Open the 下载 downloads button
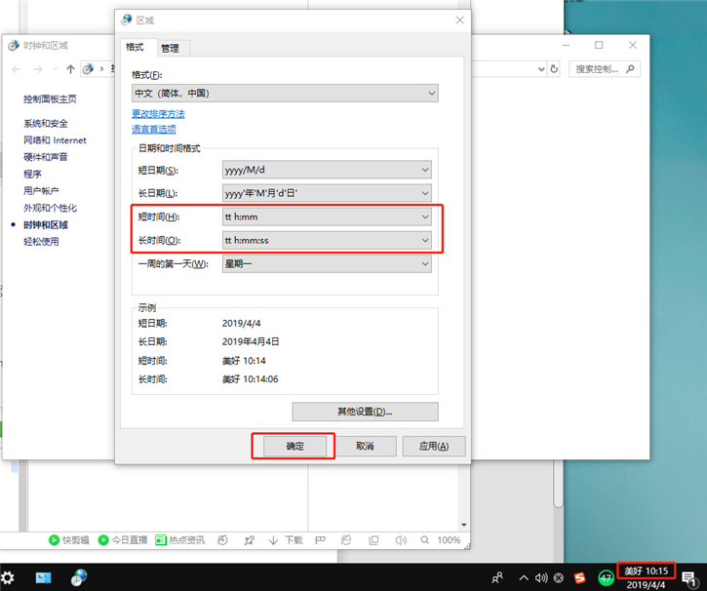This screenshot has width=707, height=591. [286, 539]
